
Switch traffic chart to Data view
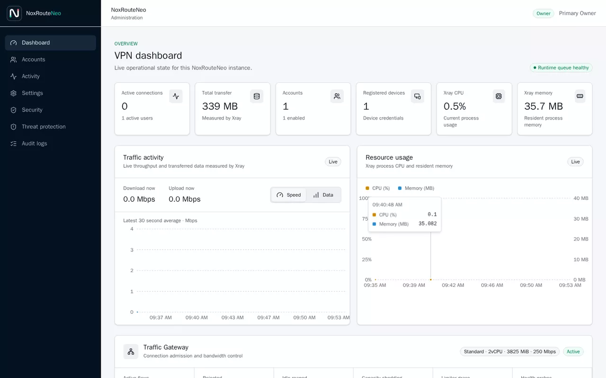pyautogui.click(x=323, y=195)
